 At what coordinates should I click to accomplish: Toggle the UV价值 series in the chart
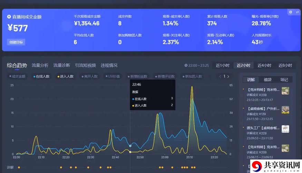click(x=113, y=76)
